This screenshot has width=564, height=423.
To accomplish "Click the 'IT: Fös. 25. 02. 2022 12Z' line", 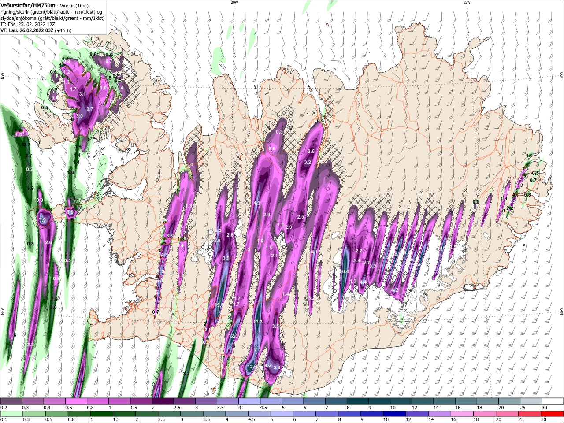I will pyautogui.click(x=27, y=24).
